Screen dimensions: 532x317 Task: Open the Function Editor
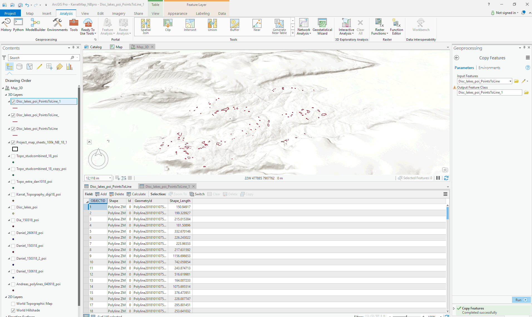click(x=396, y=27)
